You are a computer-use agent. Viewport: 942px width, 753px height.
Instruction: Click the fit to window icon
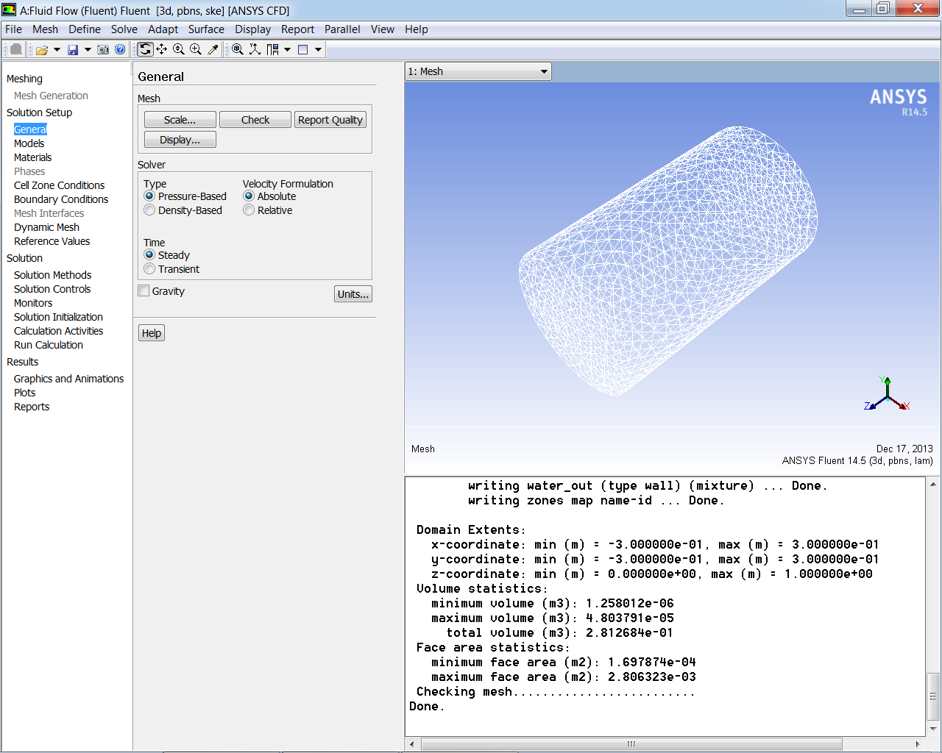coord(238,49)
